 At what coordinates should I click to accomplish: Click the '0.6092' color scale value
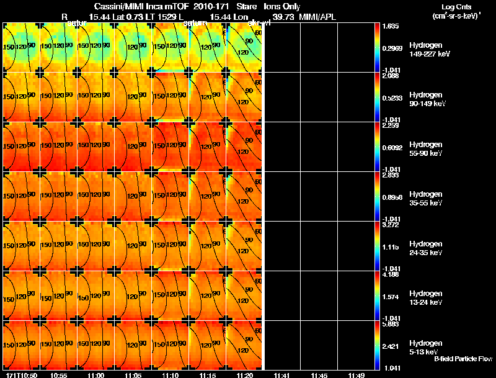coord(392,148)
